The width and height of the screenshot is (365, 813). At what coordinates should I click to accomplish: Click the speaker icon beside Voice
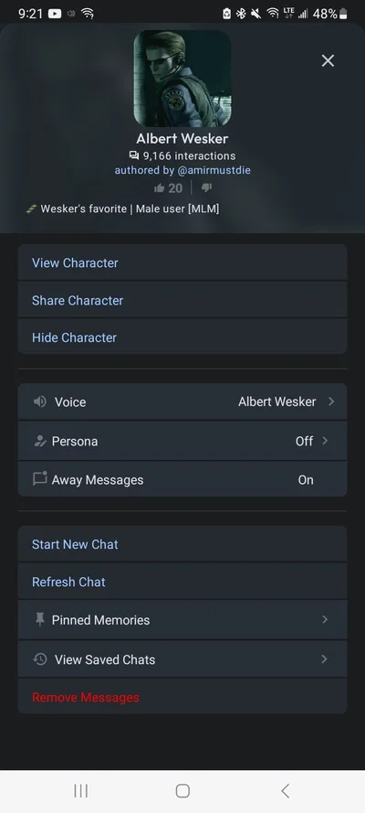click(x=40, y=401)
